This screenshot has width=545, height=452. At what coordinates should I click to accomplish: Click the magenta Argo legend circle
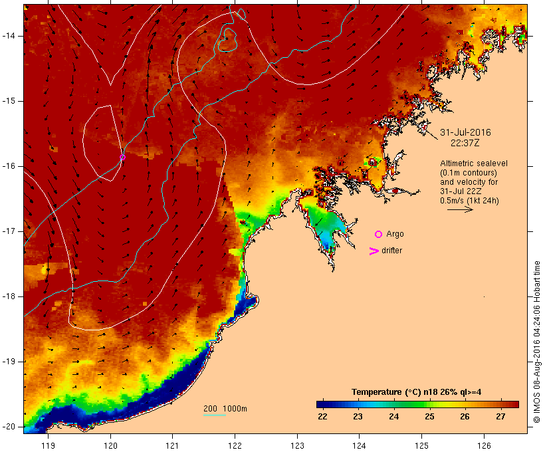(x=379, y=235)
